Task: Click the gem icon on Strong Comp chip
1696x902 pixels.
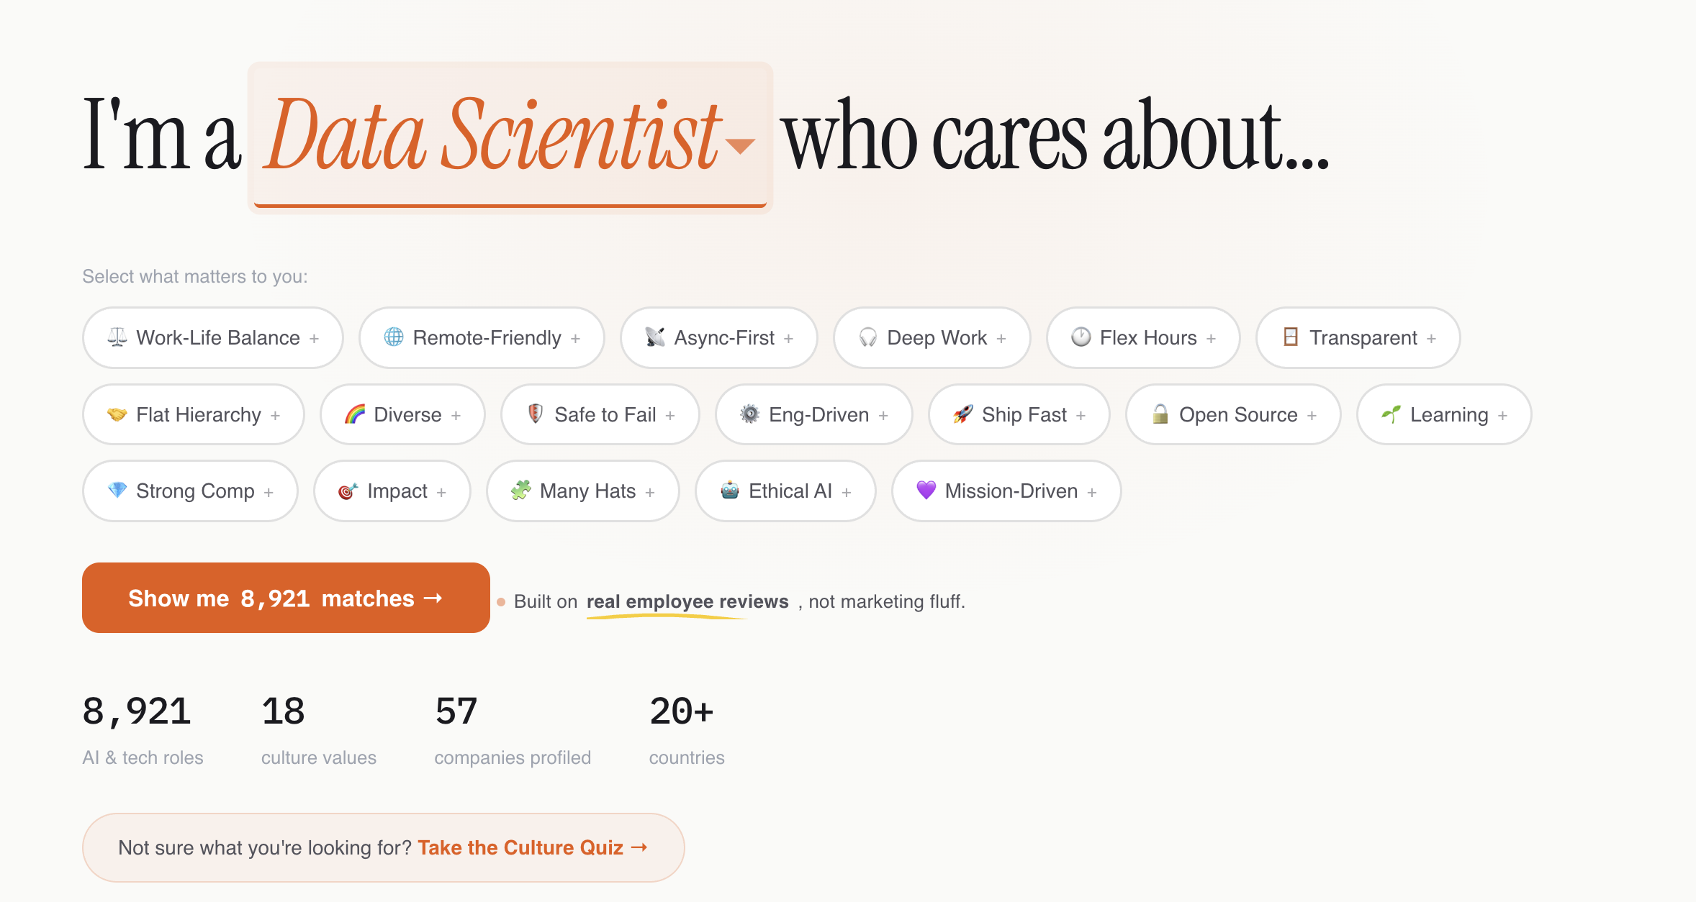Action: [117, 491]
